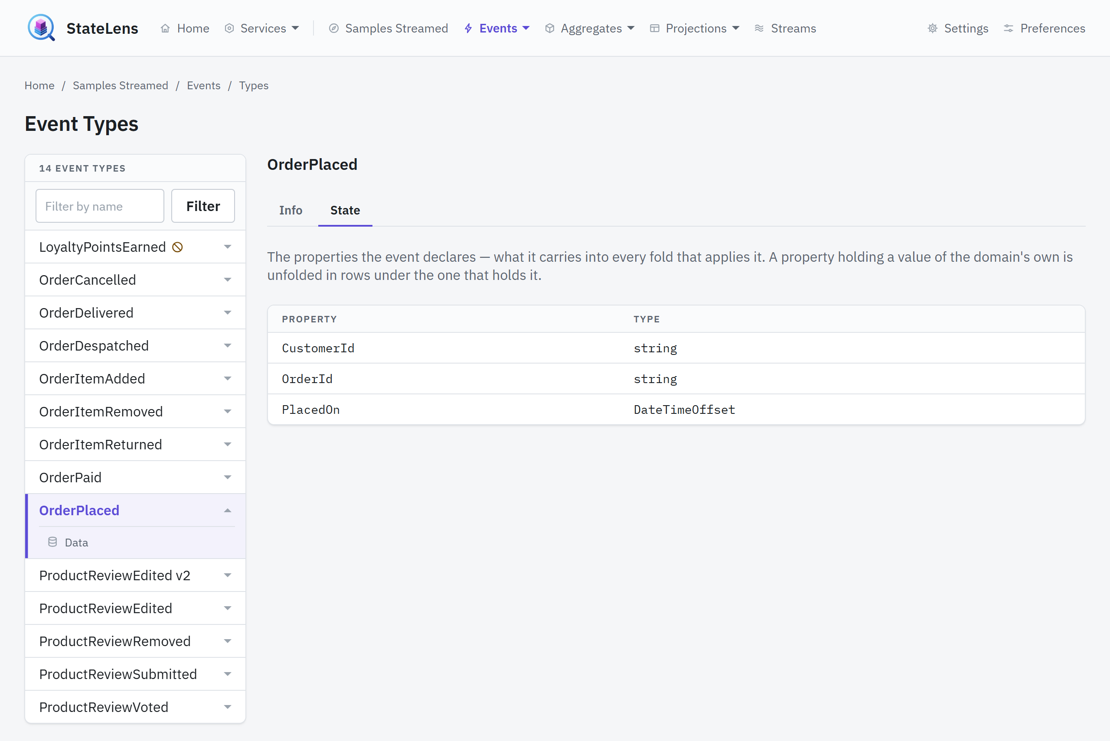Expand the OrderCancelled row chevron
The height and width of the screenshot is (741, 1110).
pos(227,280)
